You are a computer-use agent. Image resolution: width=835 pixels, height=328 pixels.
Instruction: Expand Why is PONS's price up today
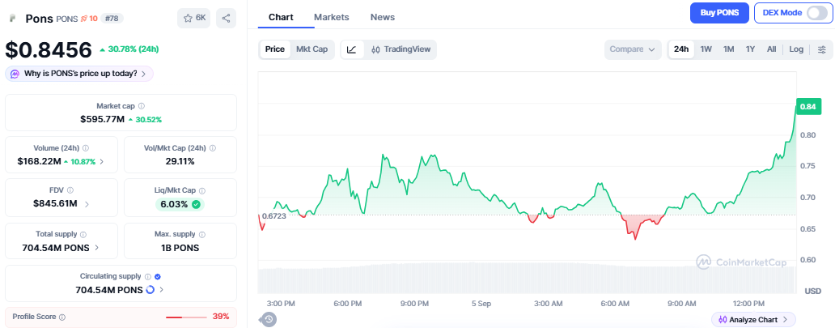pos(79,74)
